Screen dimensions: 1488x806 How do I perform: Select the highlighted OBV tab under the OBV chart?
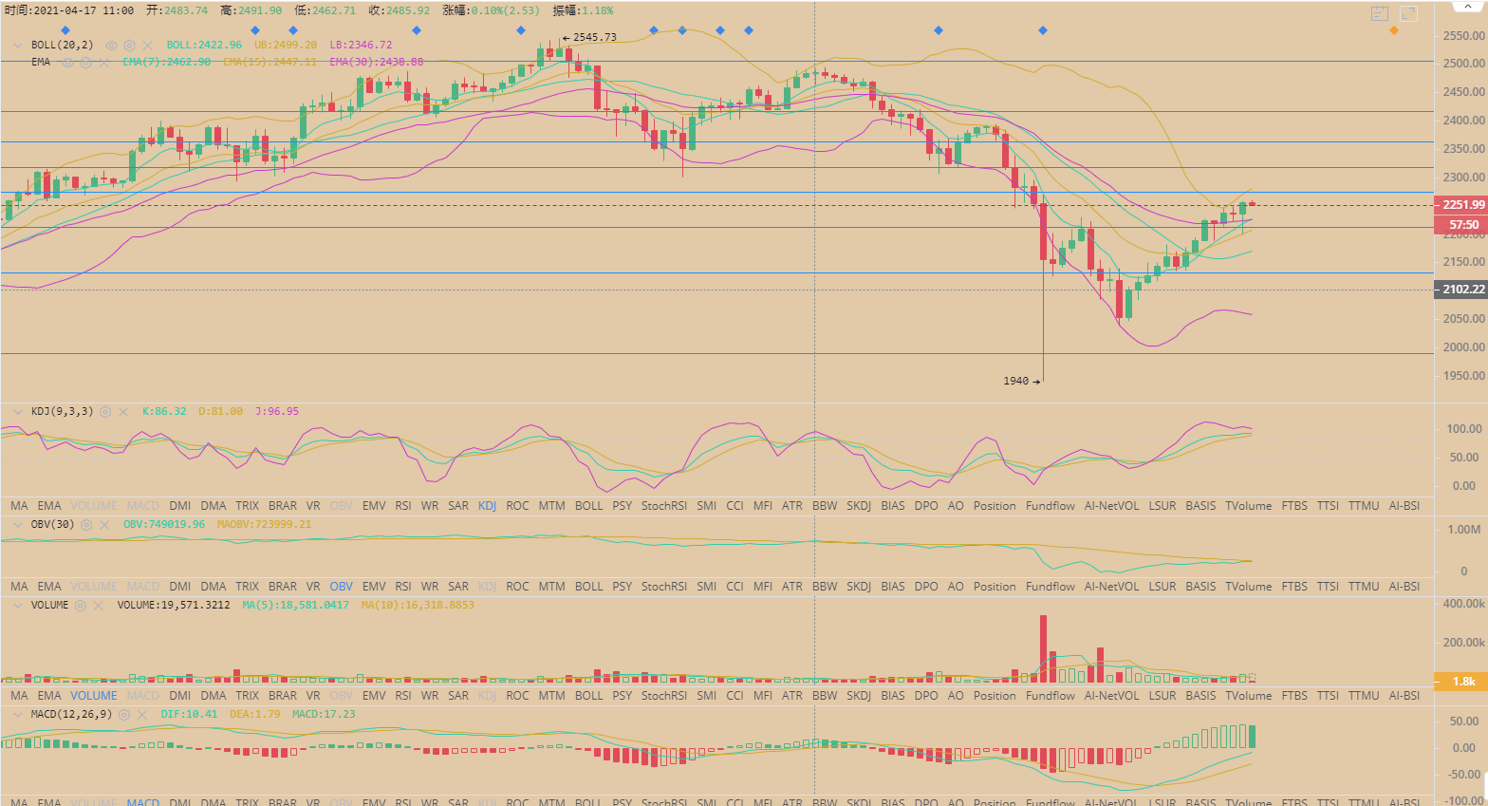tap(341, 587)
